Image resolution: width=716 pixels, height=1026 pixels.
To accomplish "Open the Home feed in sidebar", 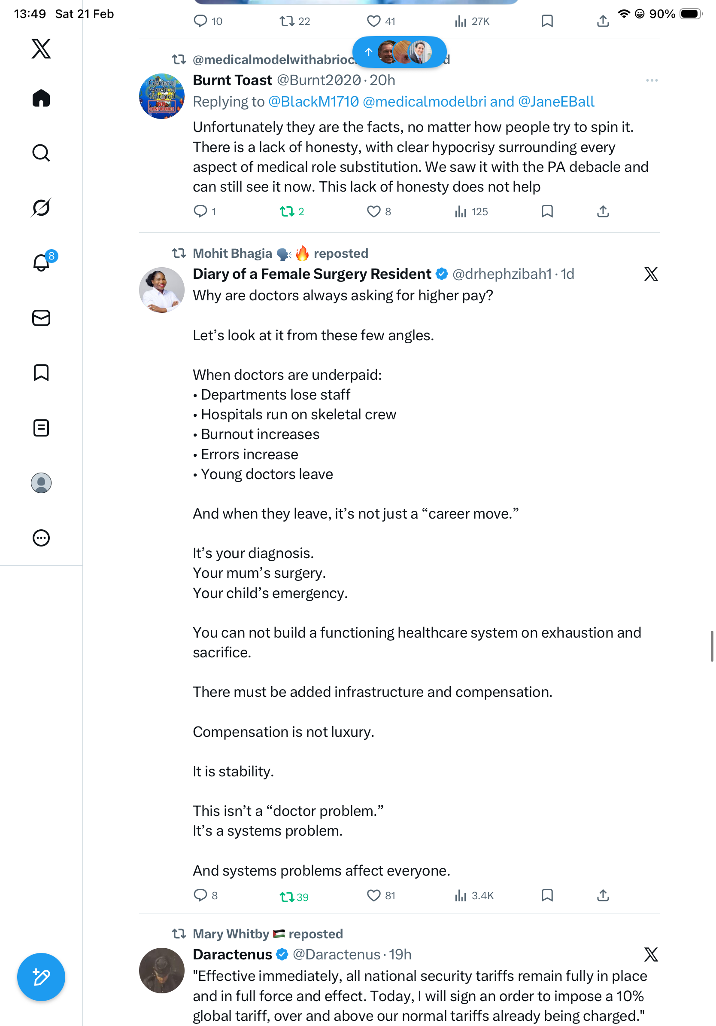I will [x=41, y=98].
